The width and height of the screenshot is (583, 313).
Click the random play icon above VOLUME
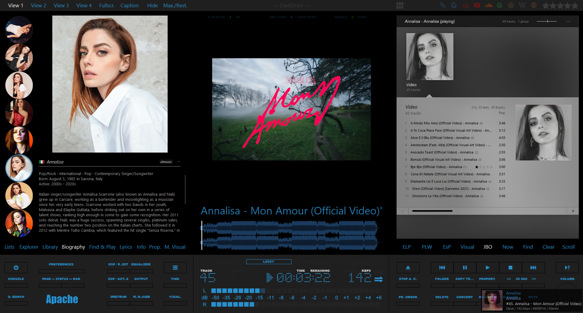click(x=567, y=268)
